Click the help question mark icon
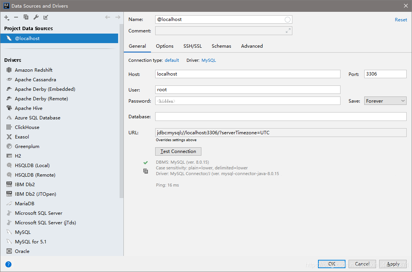Viewport: 412px width, 272px height. point(8,264)
